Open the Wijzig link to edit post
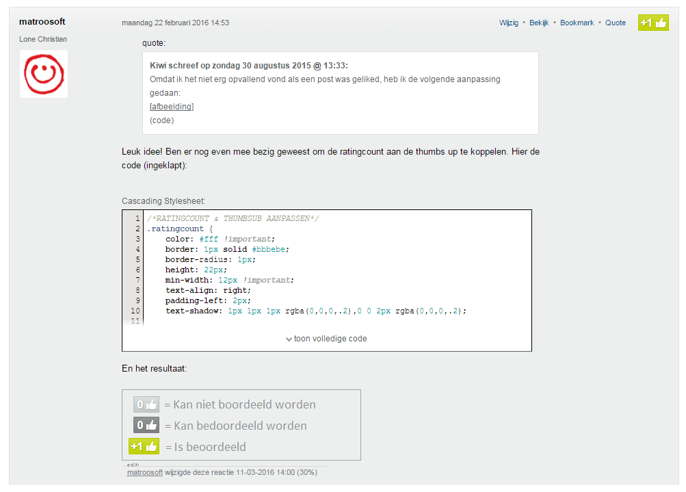The image size is (686, 492). [x=509, y=23]
